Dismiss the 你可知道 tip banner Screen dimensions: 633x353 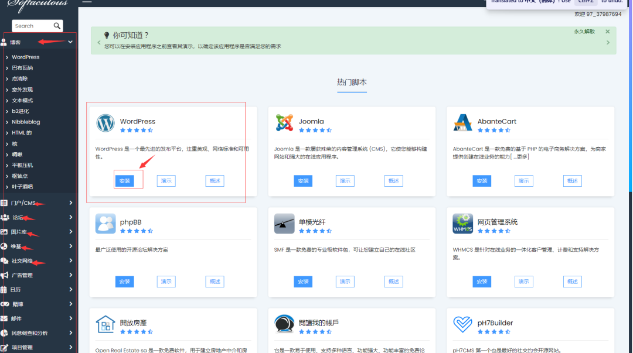pyautogui.click(x=607, y=32)
